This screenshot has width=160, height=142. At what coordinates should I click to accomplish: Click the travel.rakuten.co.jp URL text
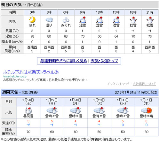point(15,76)
